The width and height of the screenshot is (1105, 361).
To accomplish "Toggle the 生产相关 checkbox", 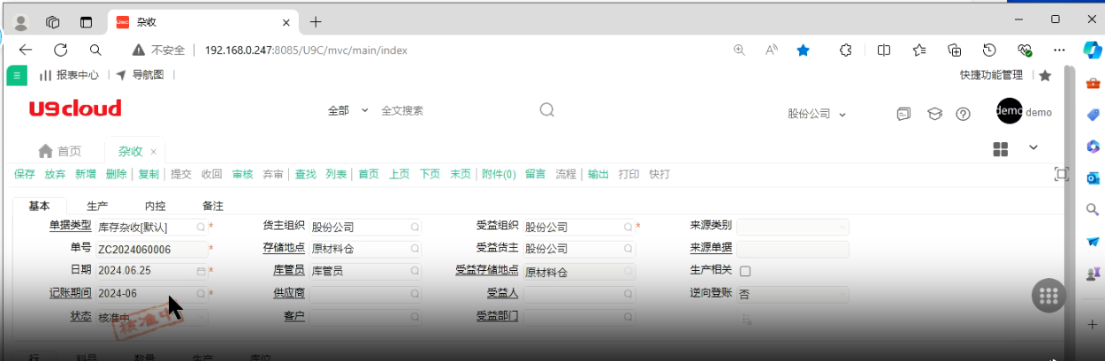I will click(744, 271).
